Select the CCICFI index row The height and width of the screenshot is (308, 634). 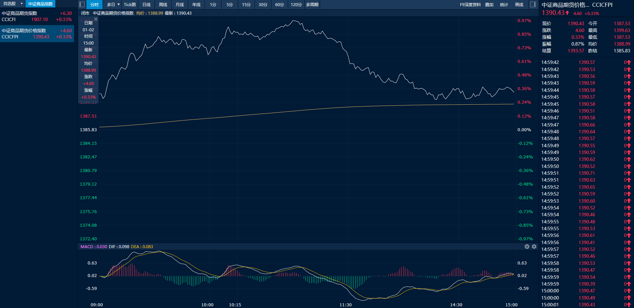tap(37, 16)
